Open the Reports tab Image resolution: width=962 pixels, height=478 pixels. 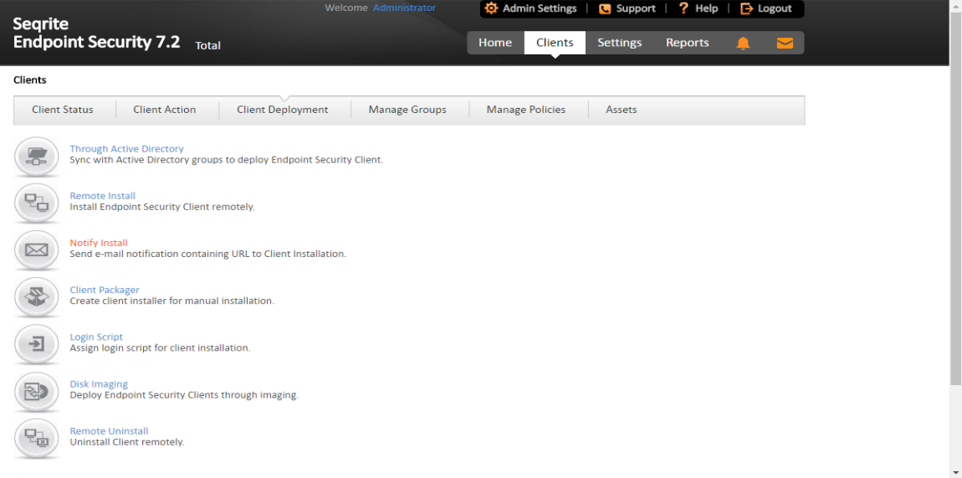(687, 43)
